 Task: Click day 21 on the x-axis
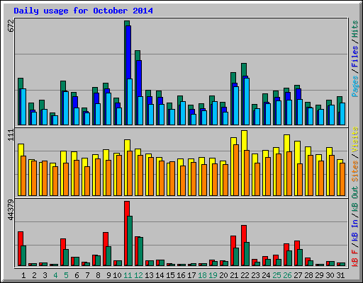tap(234, 275)
